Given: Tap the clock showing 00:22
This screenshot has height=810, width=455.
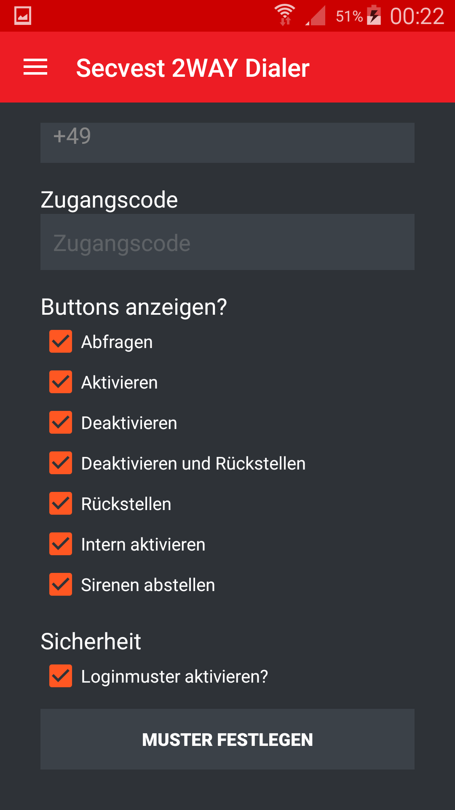Looking at the screenshot, I should click(417, 16).
